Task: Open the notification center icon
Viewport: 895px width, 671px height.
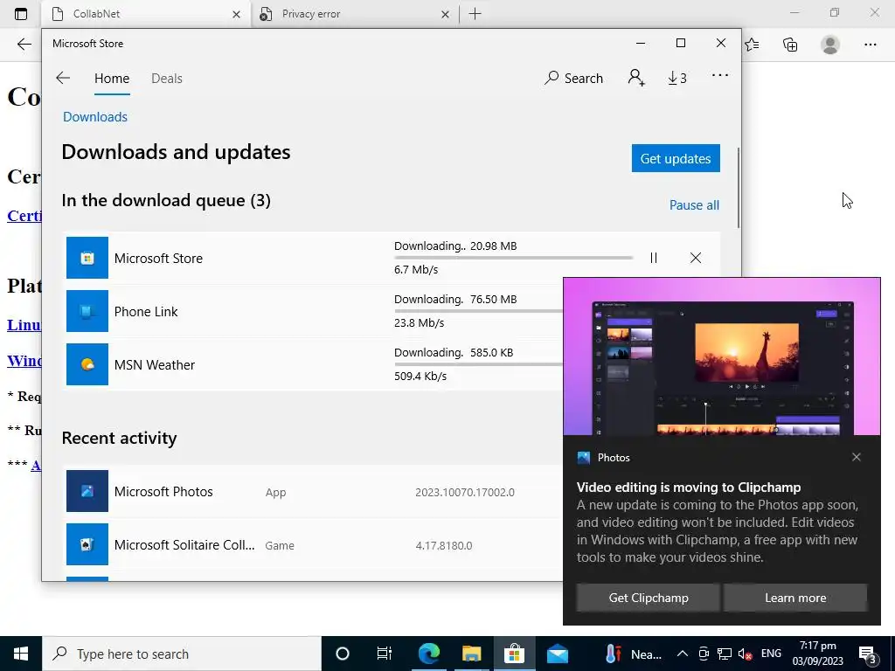Action: [868, 654]
